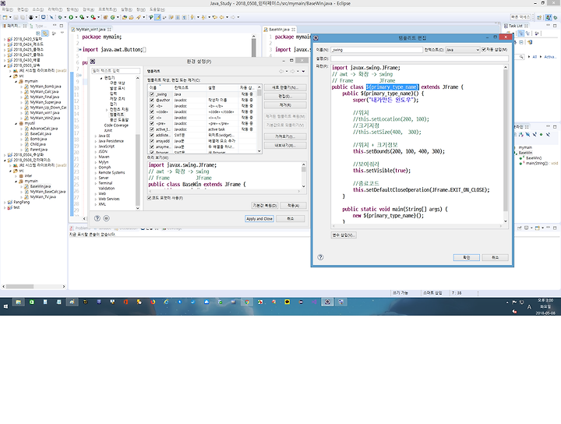Toggle the _swing template checkbox
The height and width of the screenshot is (424, 561).
[152, 94]
